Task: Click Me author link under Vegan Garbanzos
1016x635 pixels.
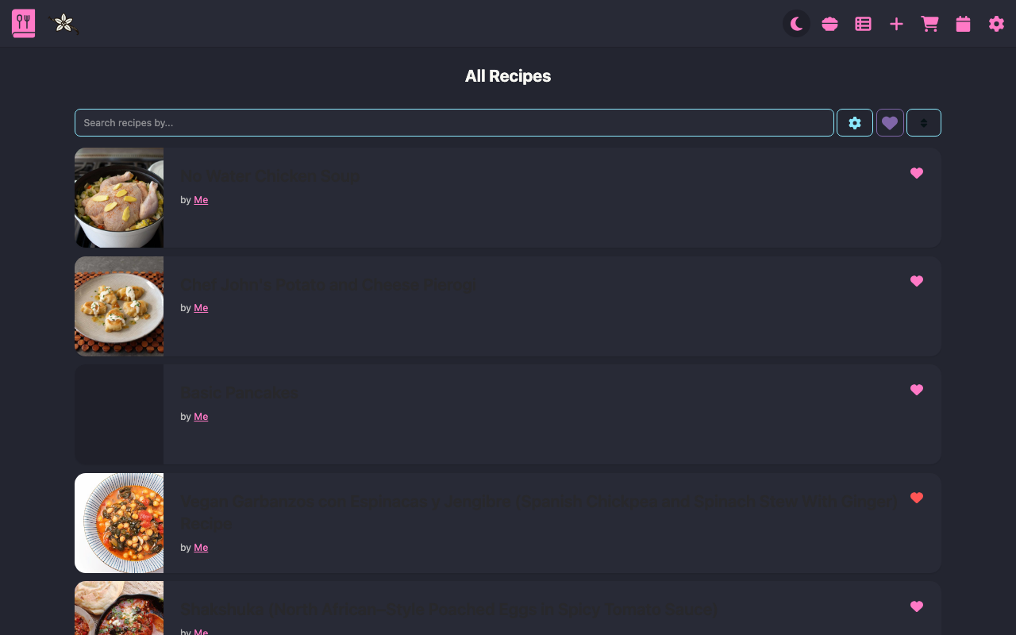Action: pos(201,548)
